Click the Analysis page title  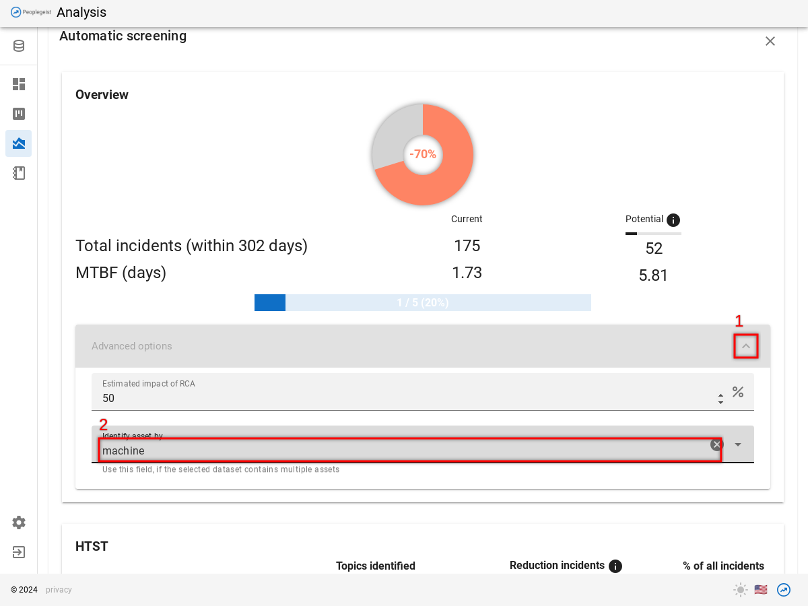click(81, 12)
